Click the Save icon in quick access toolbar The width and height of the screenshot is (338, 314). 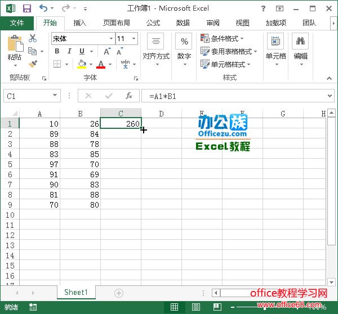tap(27, 8)
